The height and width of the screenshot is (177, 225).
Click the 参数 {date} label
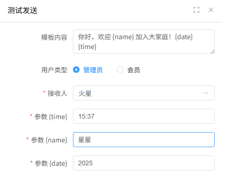tap(51, 163)
